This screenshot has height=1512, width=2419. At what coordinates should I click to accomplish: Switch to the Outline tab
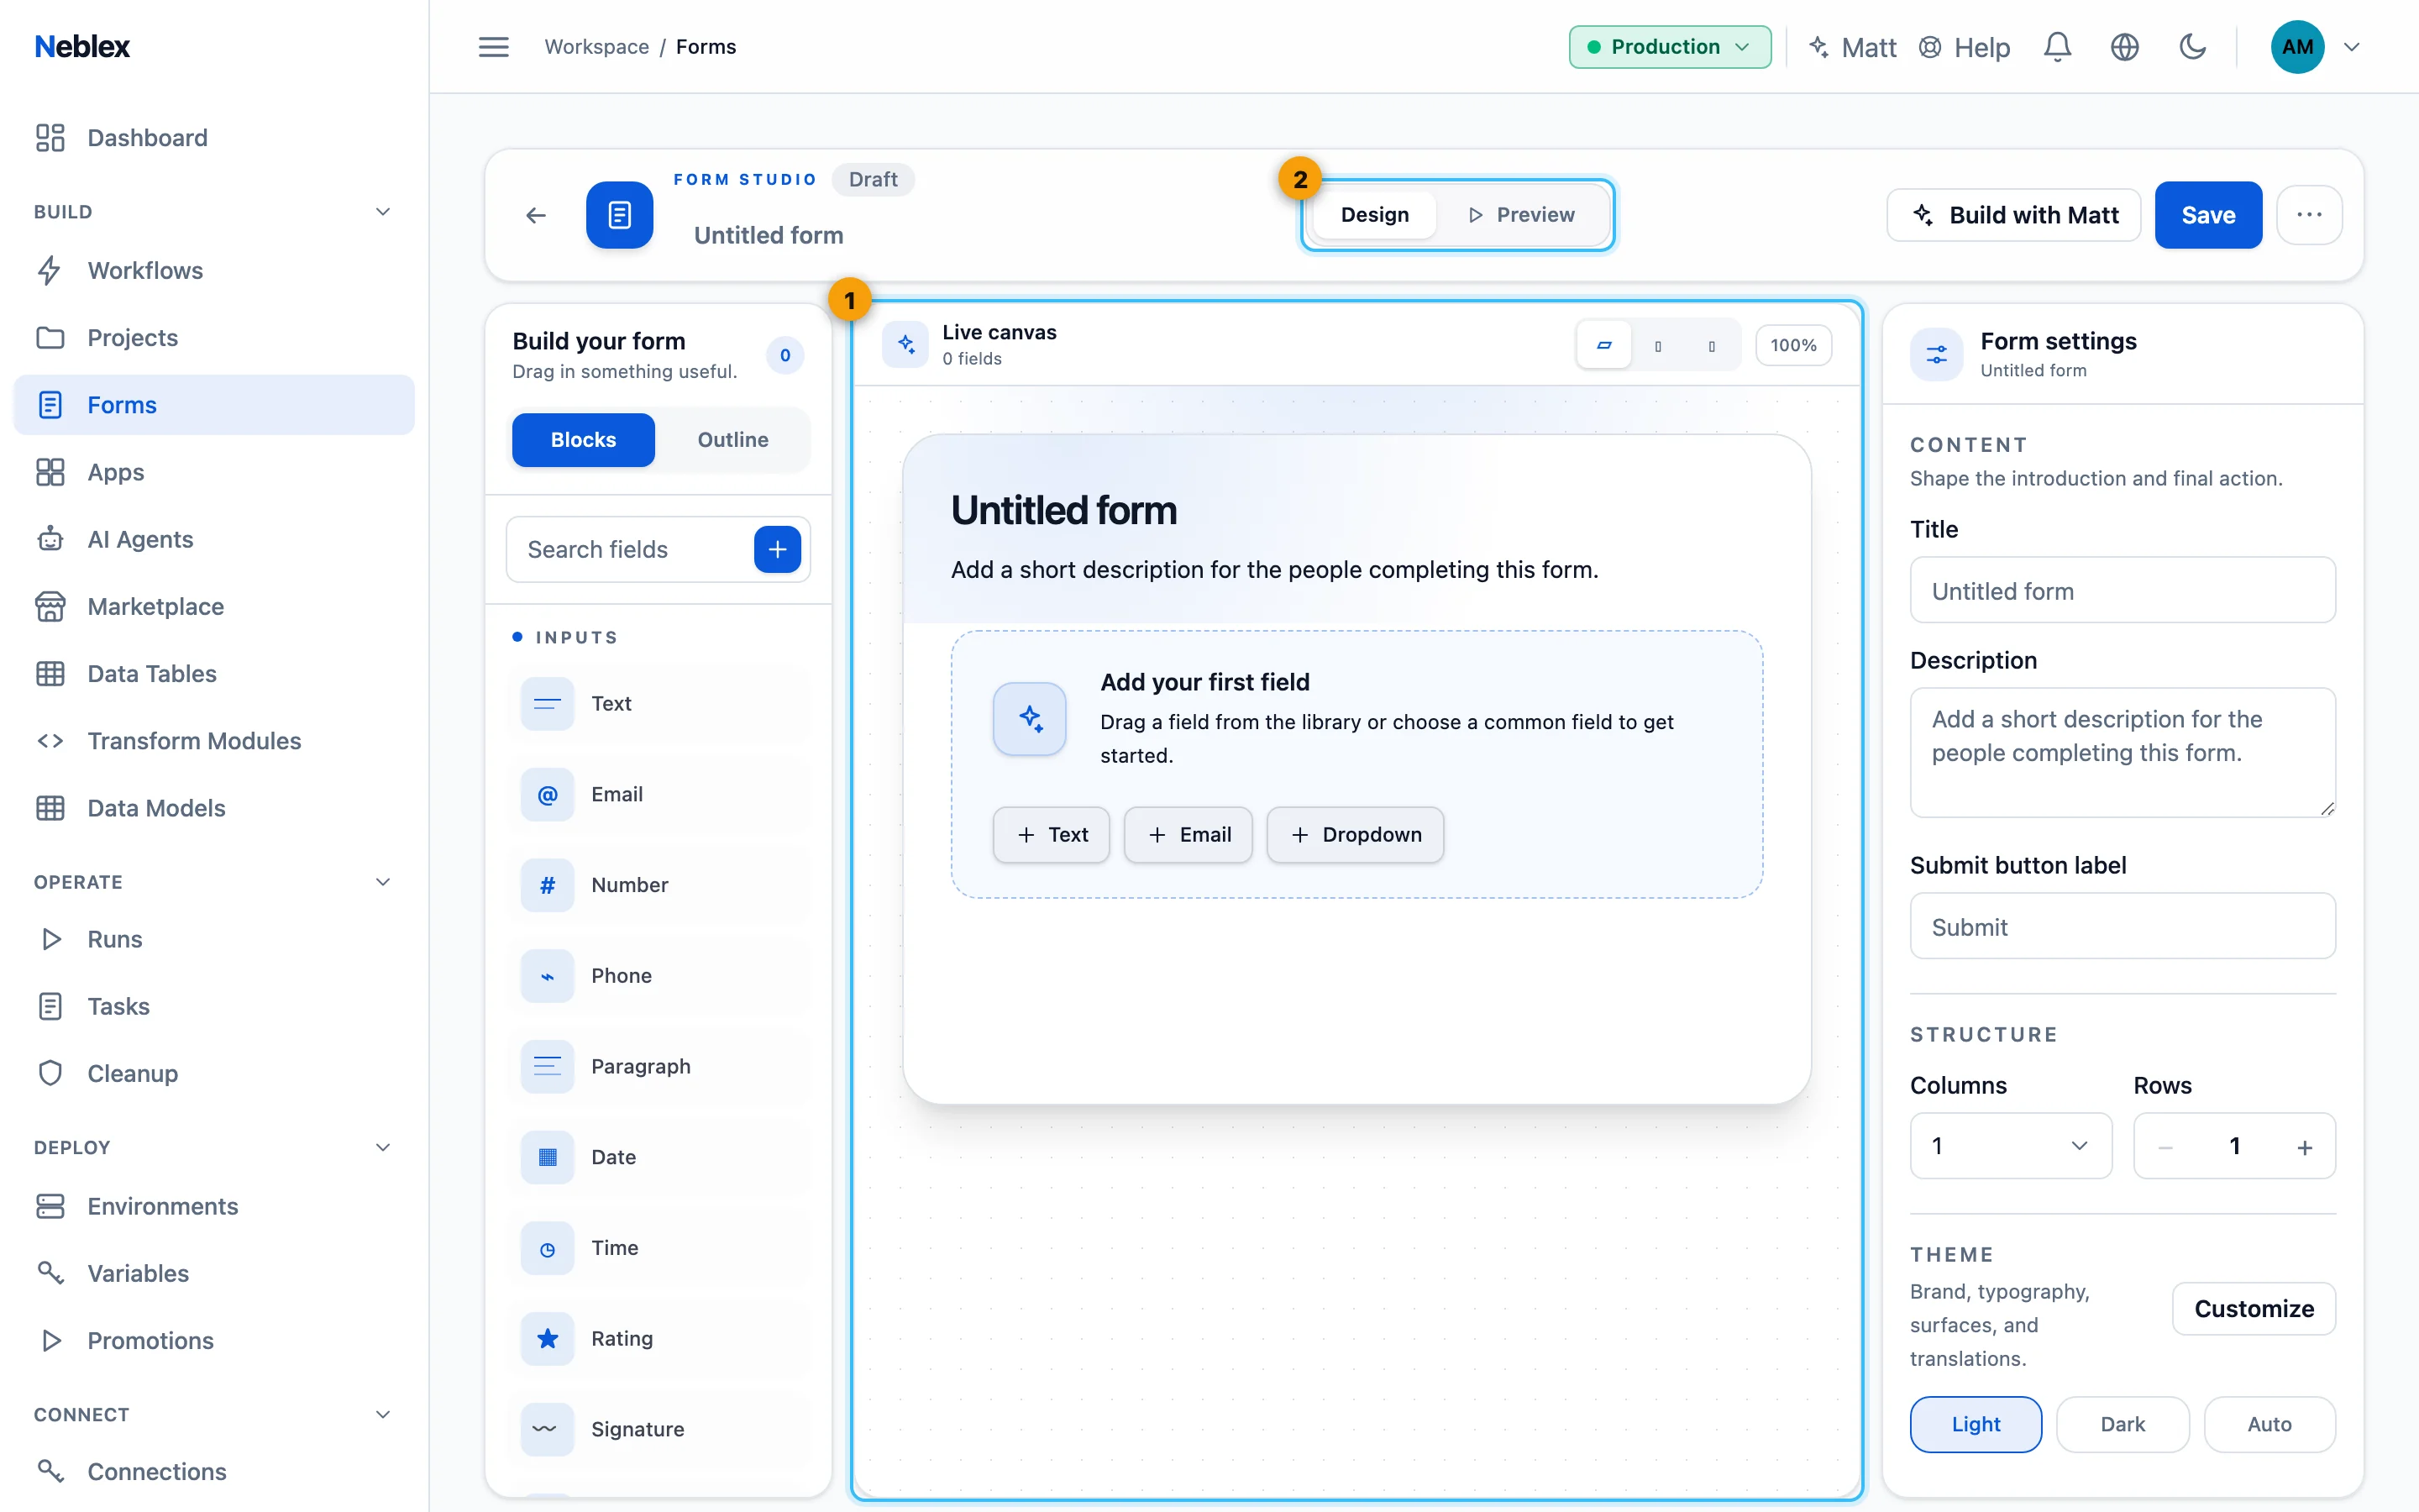(732, 440)
